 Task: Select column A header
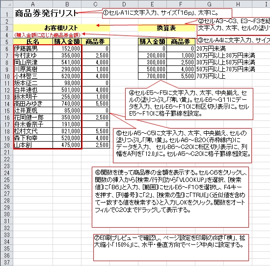click(x=33, y=4)
